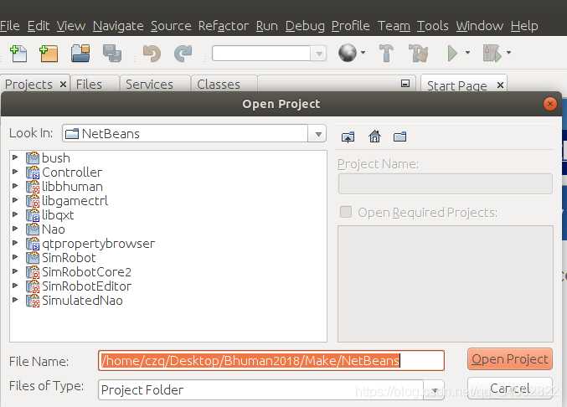Screen dimensions: 567x407
Task: Click the globe configuration icon
Action: [x=348, y=53]
